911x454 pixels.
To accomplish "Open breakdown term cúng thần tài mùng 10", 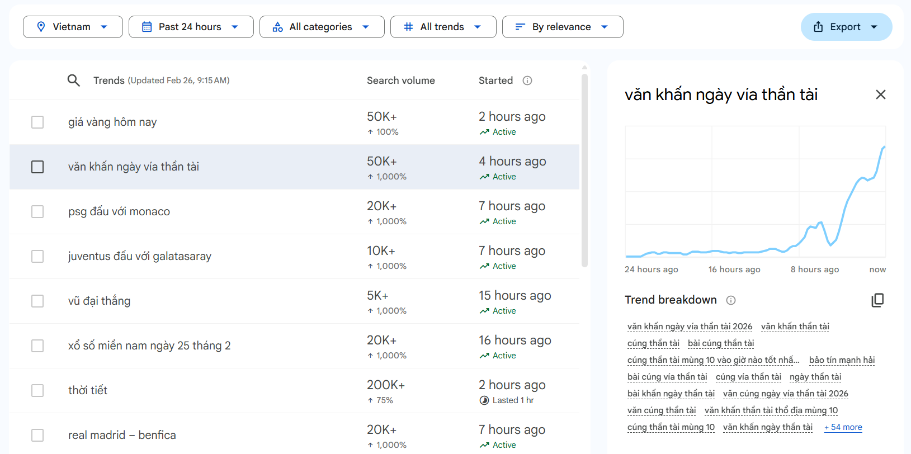I will (671, 427).
